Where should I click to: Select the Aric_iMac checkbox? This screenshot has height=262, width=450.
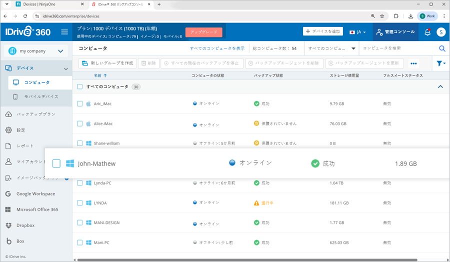coord(80,103)
